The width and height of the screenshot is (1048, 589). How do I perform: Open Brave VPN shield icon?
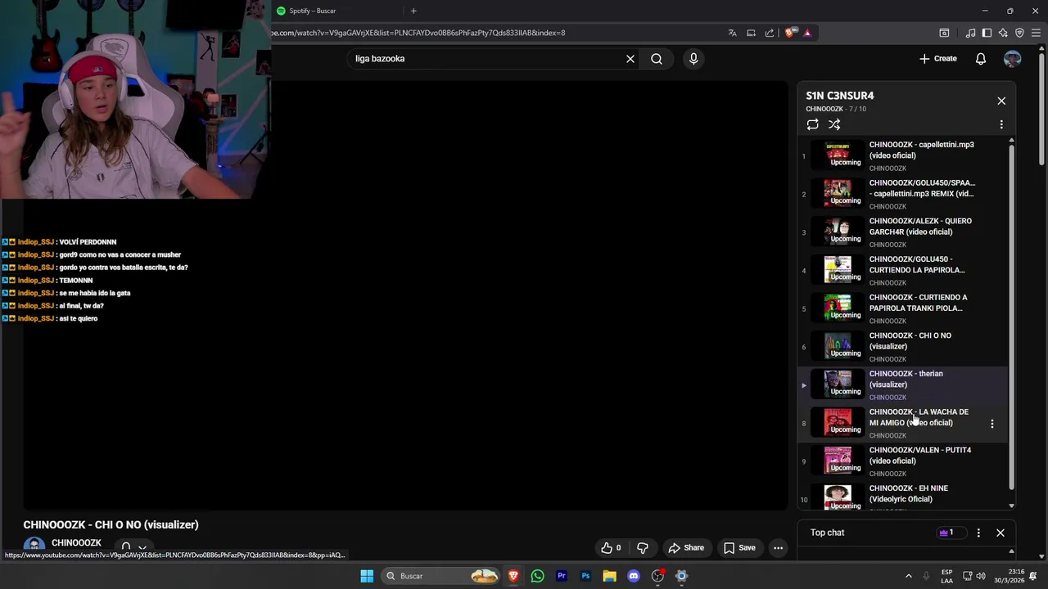pyautogui.click(x=1019, y=33)
